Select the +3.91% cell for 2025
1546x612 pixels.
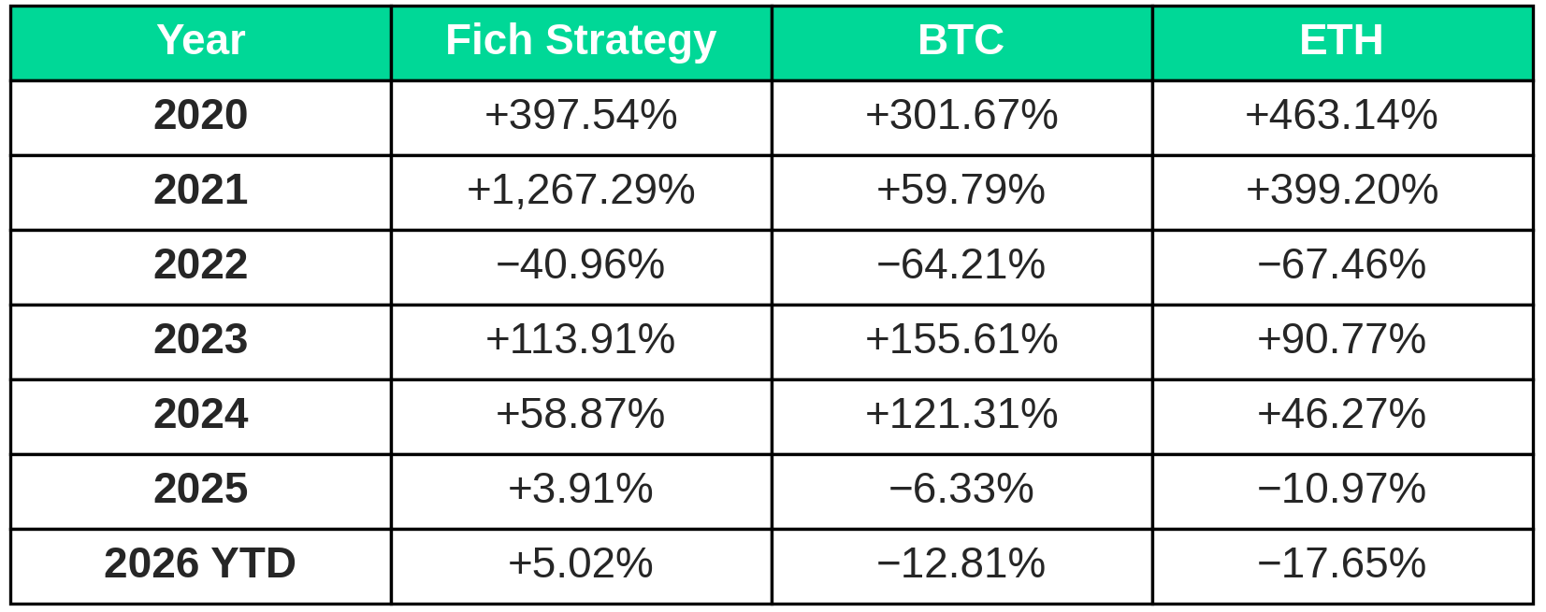tap(582, 491)
